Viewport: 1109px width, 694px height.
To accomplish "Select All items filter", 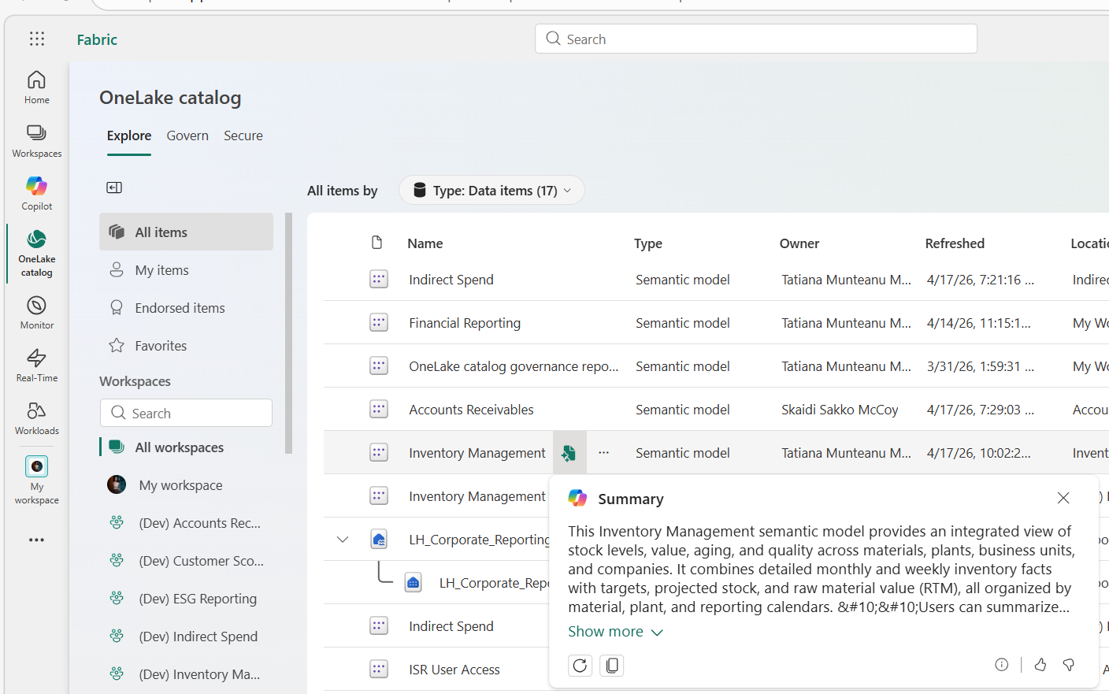I will coord(187,232).
